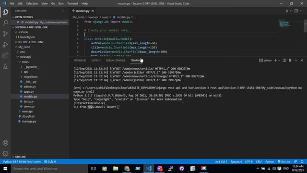Open the Explorer view in activity bar
Viewport: 307px width, 173px height.
click(x=5, y=12)
